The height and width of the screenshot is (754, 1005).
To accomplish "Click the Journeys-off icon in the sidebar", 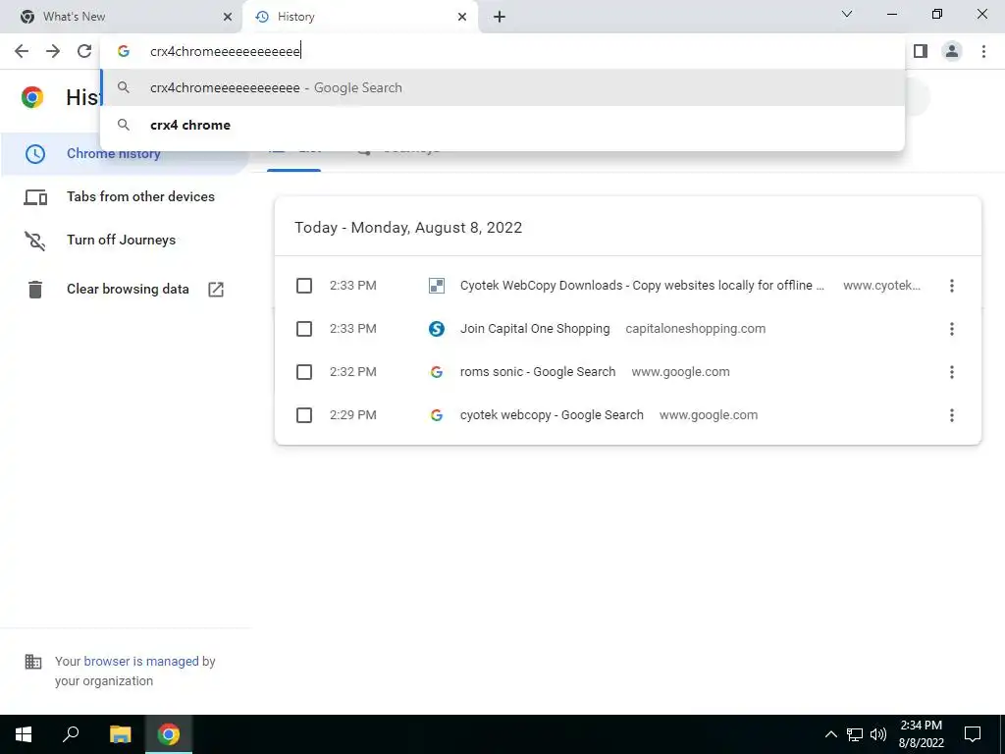I will 34,241.
